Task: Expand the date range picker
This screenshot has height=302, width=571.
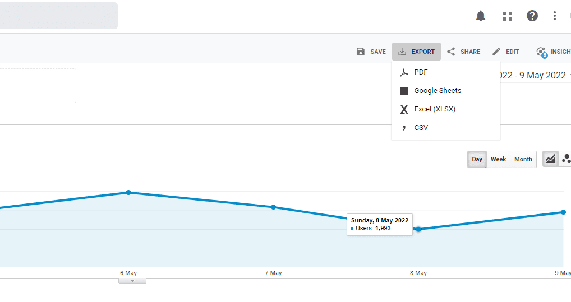Action: click(533, 75)
